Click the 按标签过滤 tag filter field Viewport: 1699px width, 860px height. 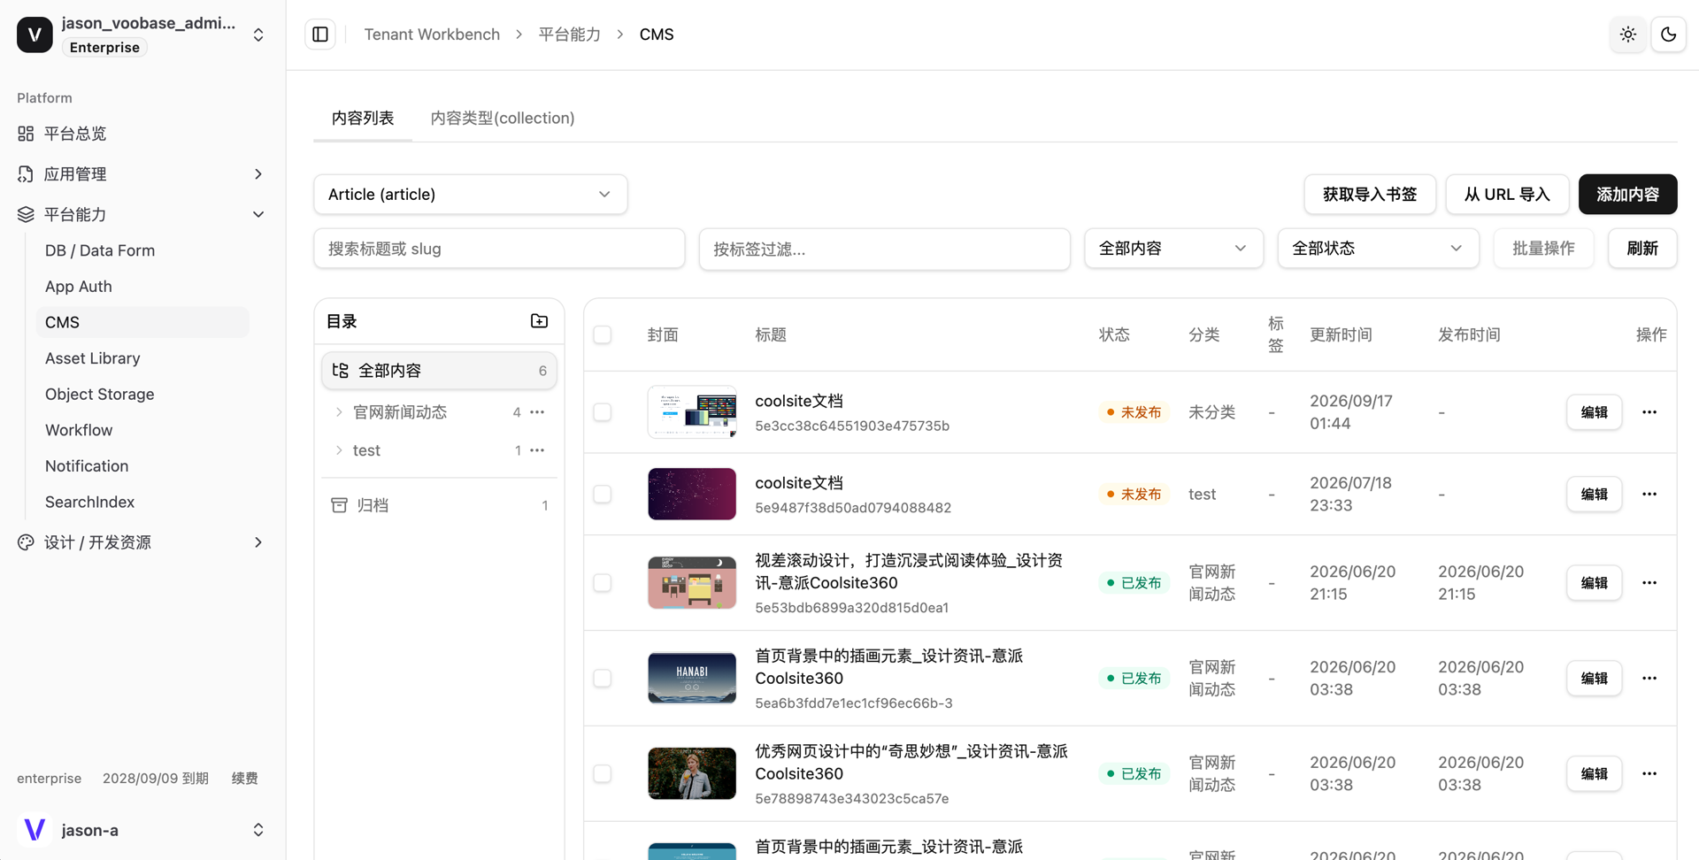[885, 249]
